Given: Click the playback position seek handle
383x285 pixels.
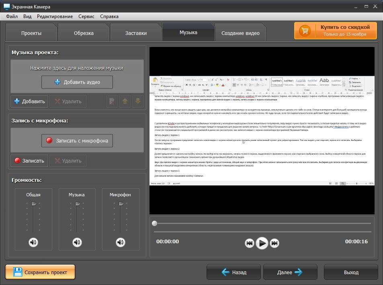Looking at the screenshot, I should click(154, 223).
